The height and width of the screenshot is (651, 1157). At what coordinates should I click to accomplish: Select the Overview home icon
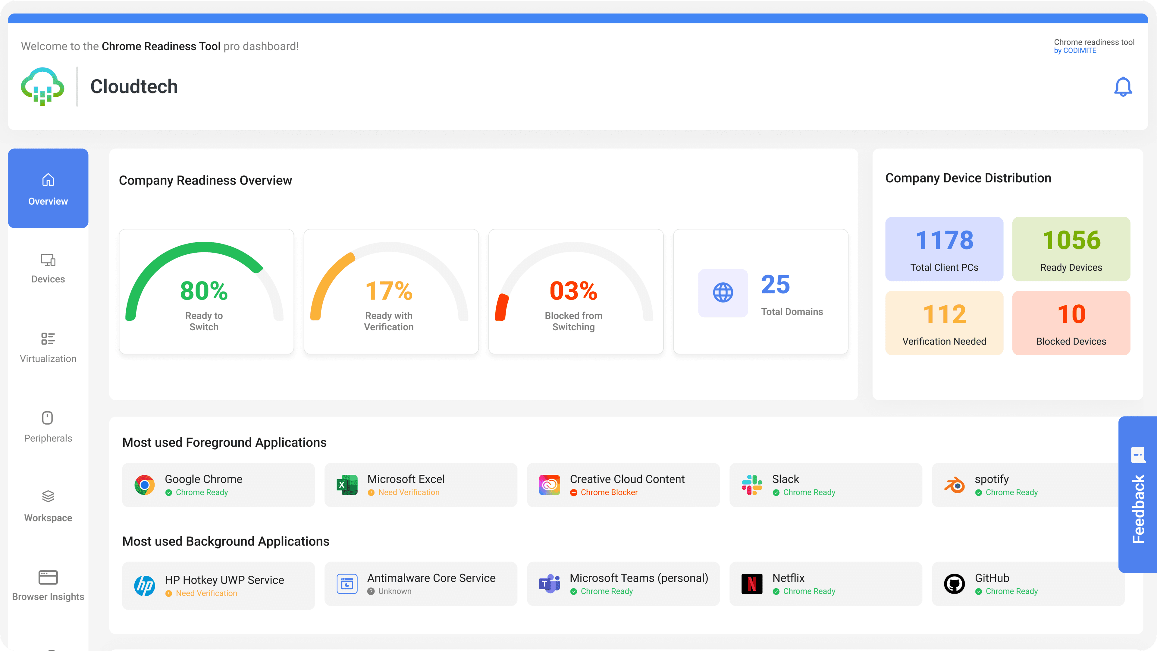click(48, 180)
